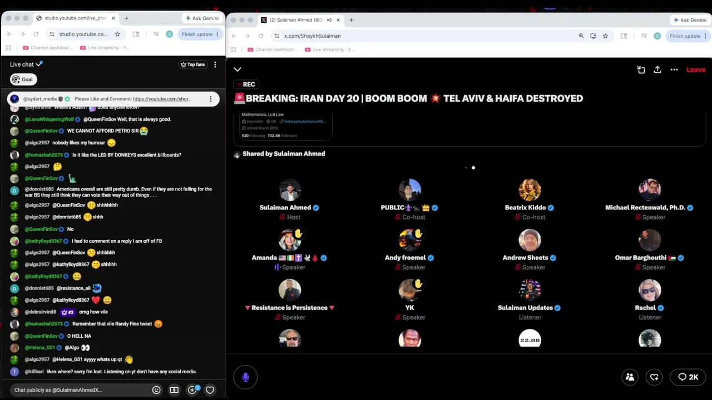Click the Goal button in live chat
This screenshot has width=712, height=400.
coord(23,79)
